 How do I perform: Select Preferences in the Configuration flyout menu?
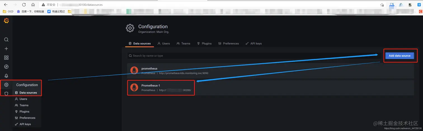[x=25, y=118]
